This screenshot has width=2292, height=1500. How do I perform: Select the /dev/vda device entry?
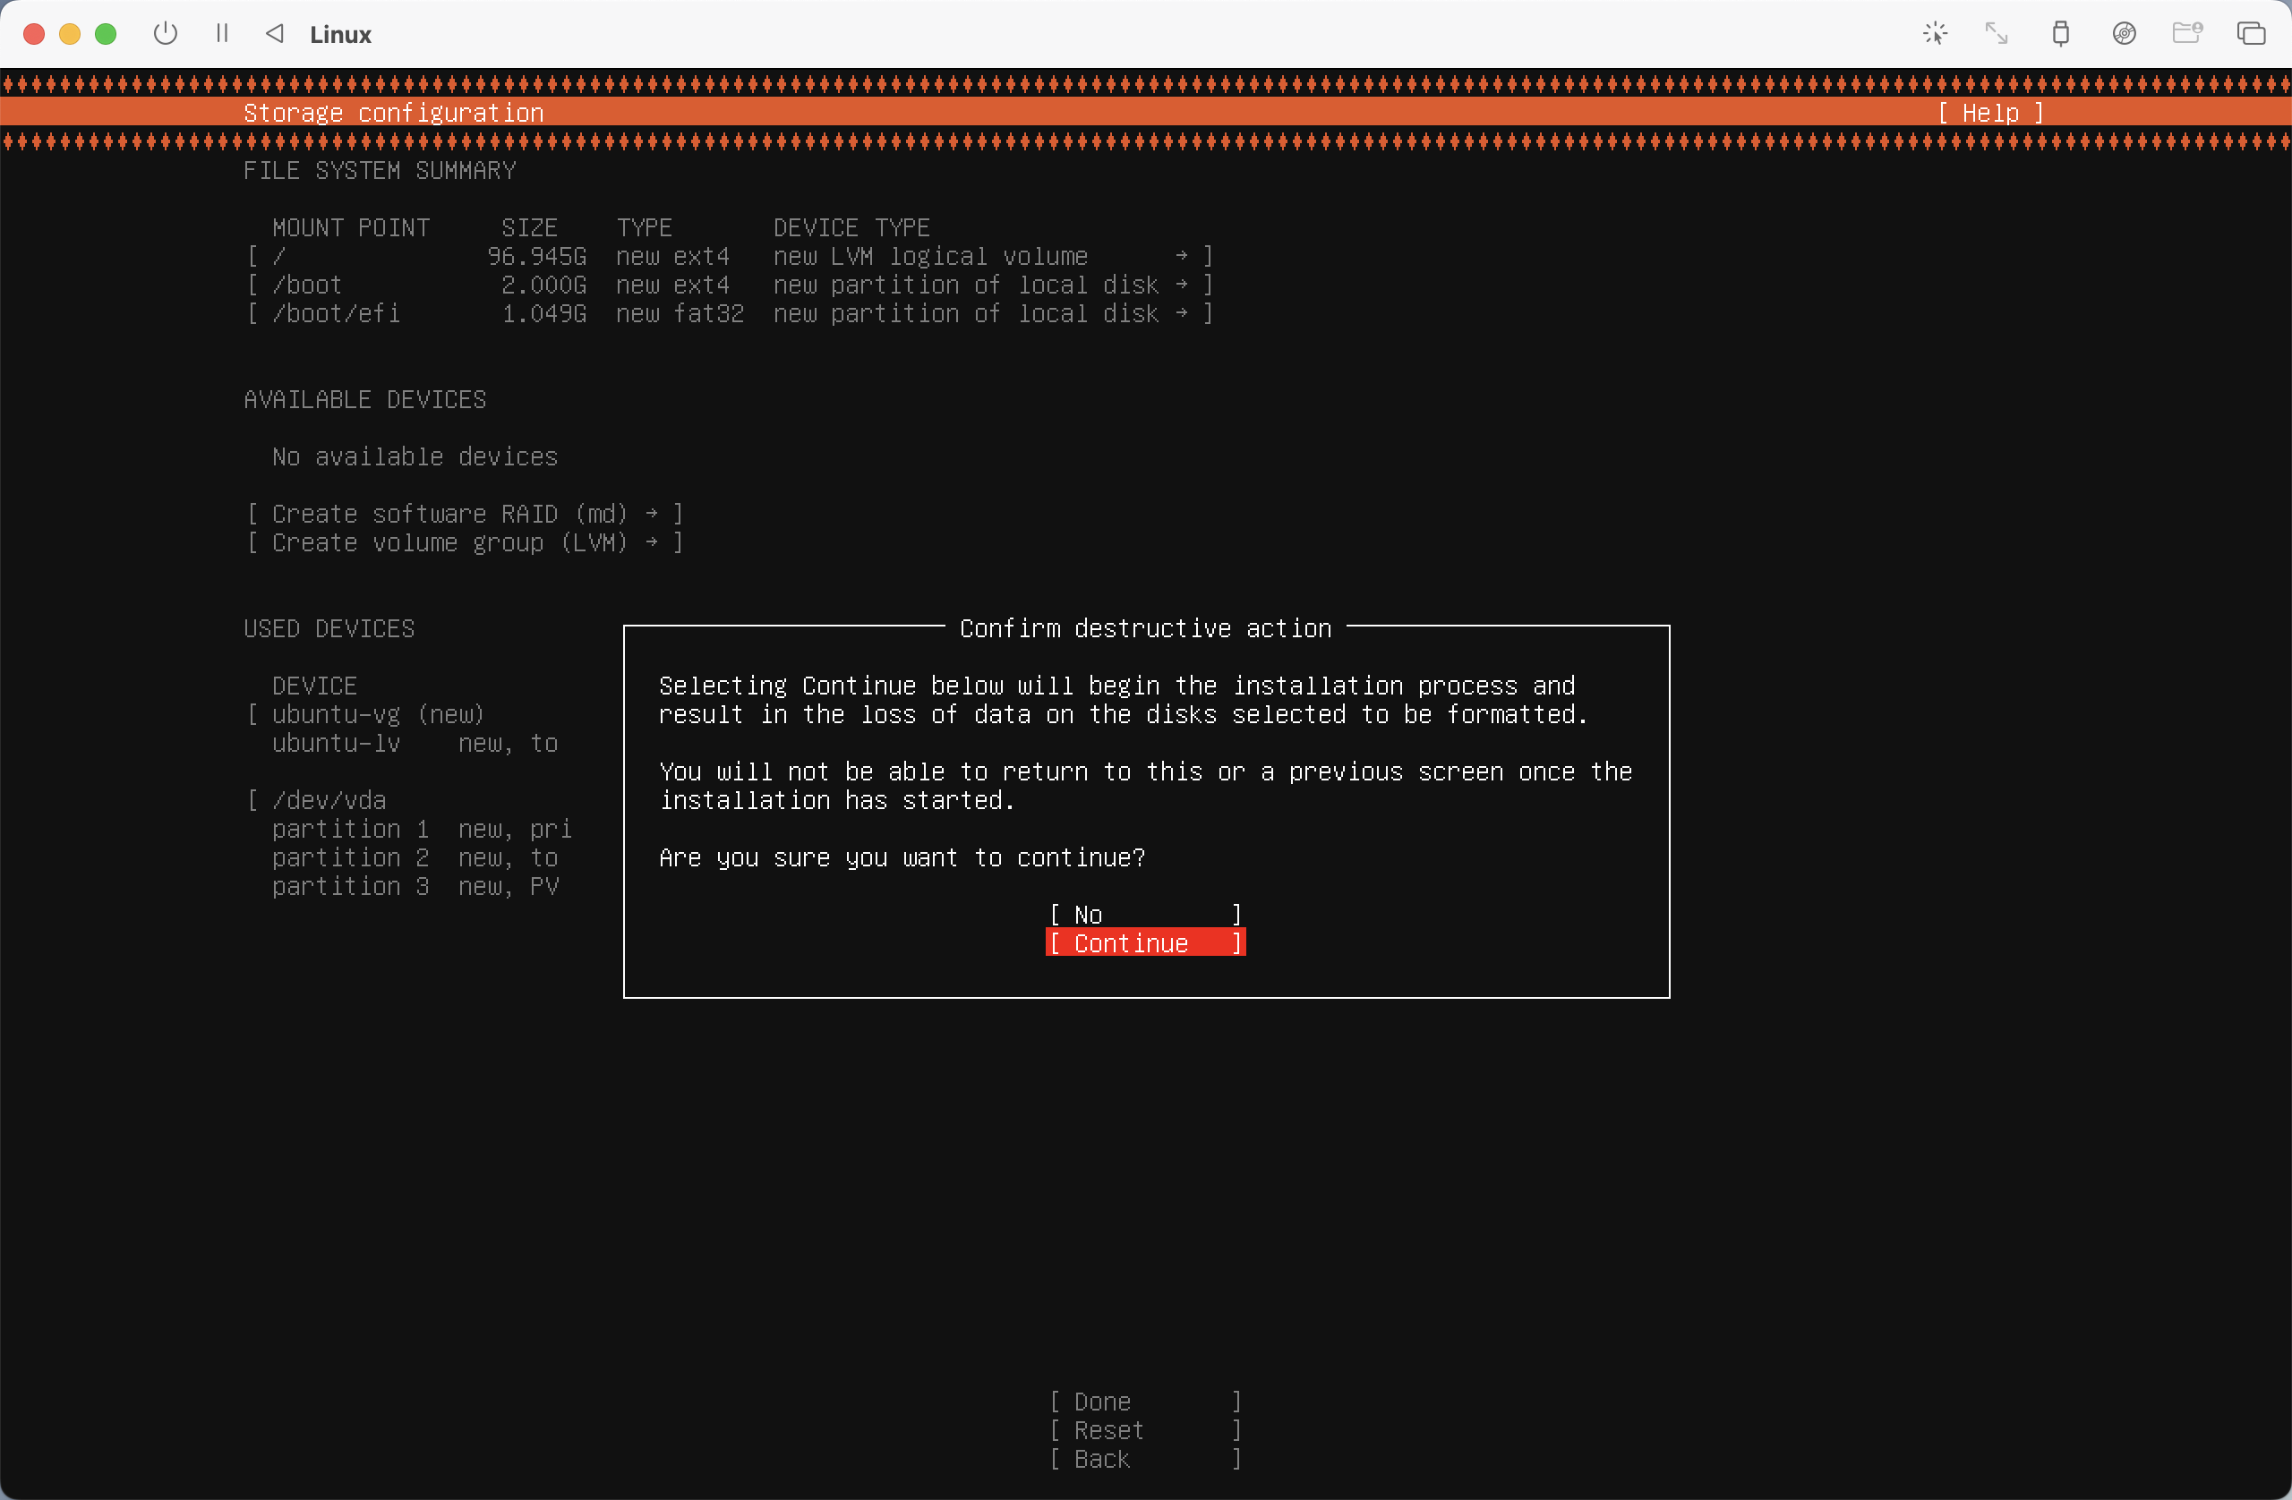pyautogui.click(x=329, y=800)
